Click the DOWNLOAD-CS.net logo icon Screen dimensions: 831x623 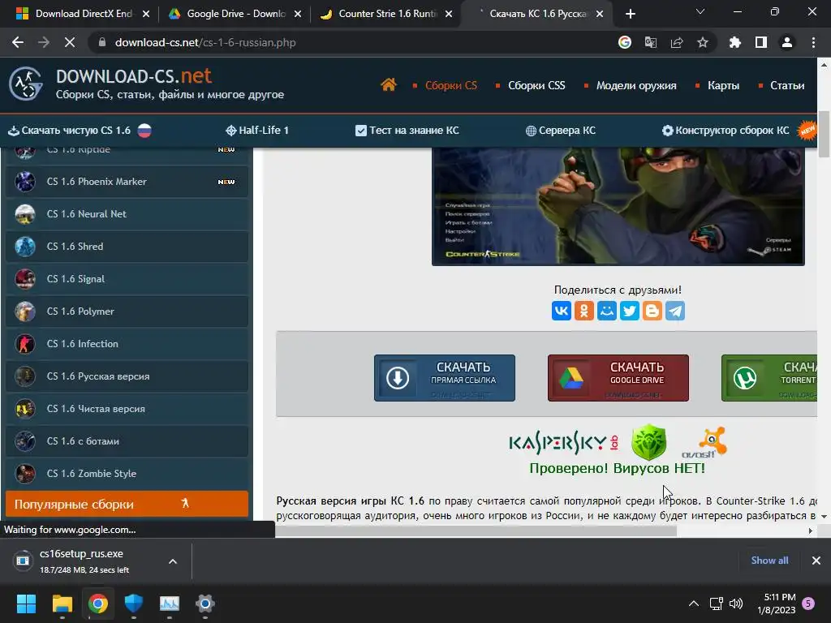25,84
